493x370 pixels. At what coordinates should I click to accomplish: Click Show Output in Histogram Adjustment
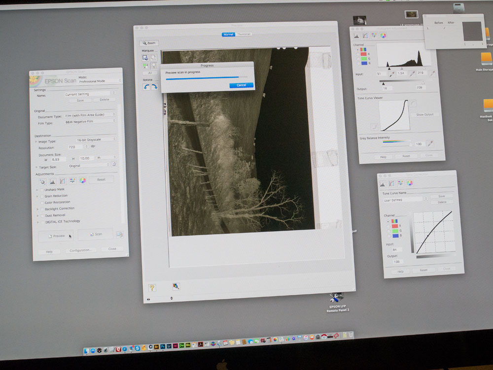pos(425,115)
